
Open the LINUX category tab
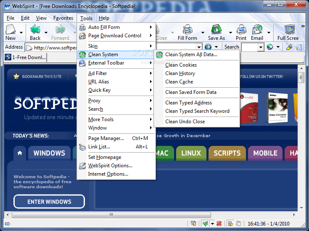point(191,153)
